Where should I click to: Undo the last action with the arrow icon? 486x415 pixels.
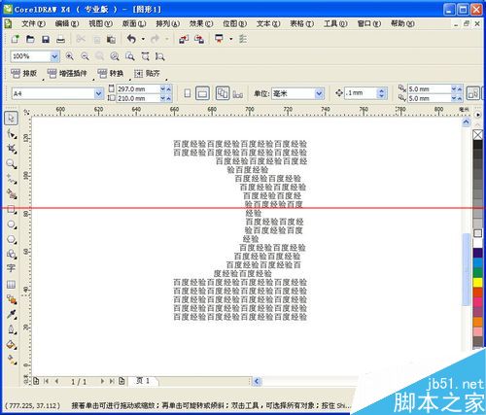click(131, 39)
